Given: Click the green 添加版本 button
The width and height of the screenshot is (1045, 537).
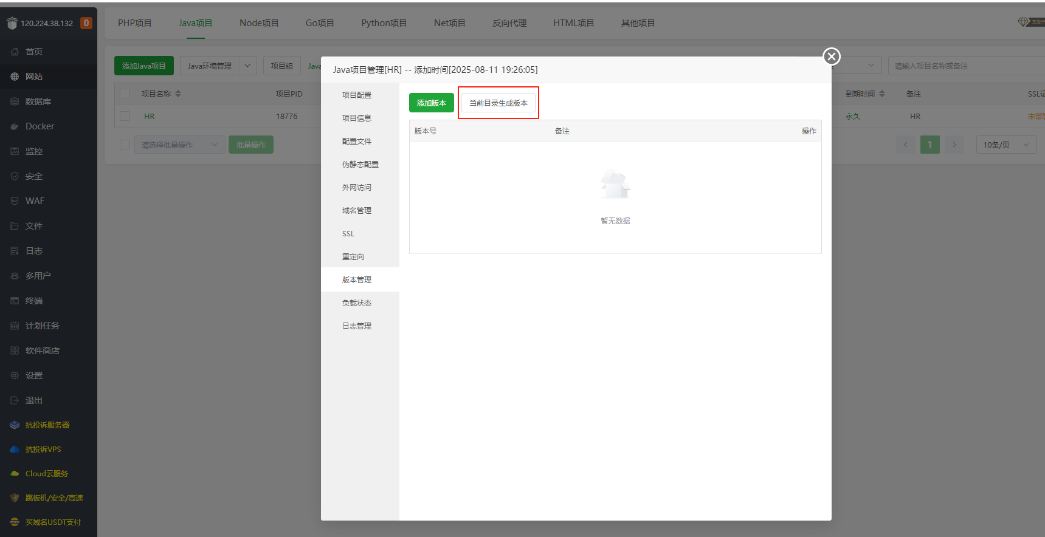Looking at the screenshot, I should point(431,103).
